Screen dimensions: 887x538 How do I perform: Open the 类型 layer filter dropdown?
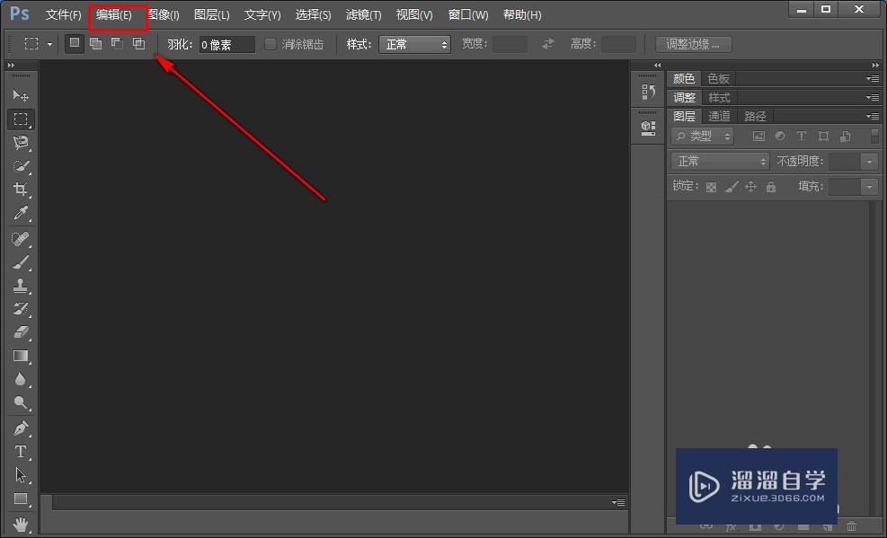click(x=702, y=137)
